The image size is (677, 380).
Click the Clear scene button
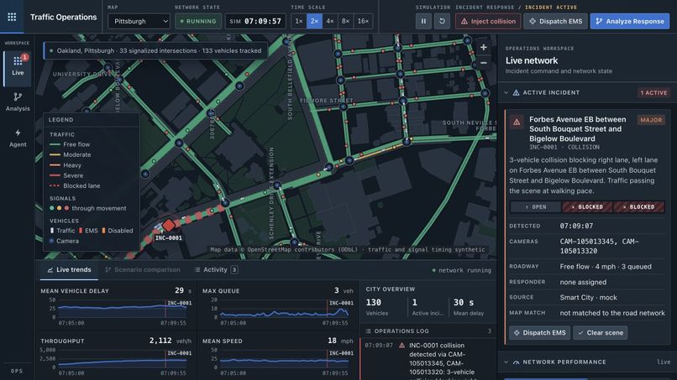(x=601, y=333)
